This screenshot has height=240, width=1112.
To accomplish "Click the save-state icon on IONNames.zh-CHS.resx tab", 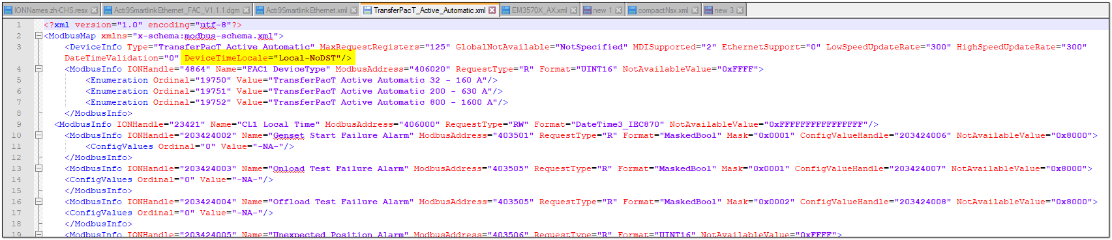I will tap(8, 10).
